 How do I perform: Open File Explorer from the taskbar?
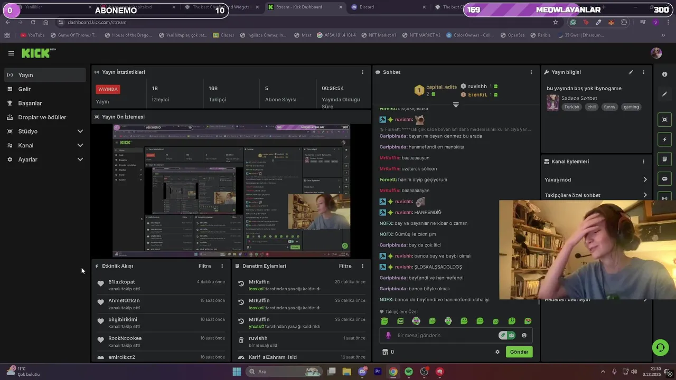coord(346,372)
